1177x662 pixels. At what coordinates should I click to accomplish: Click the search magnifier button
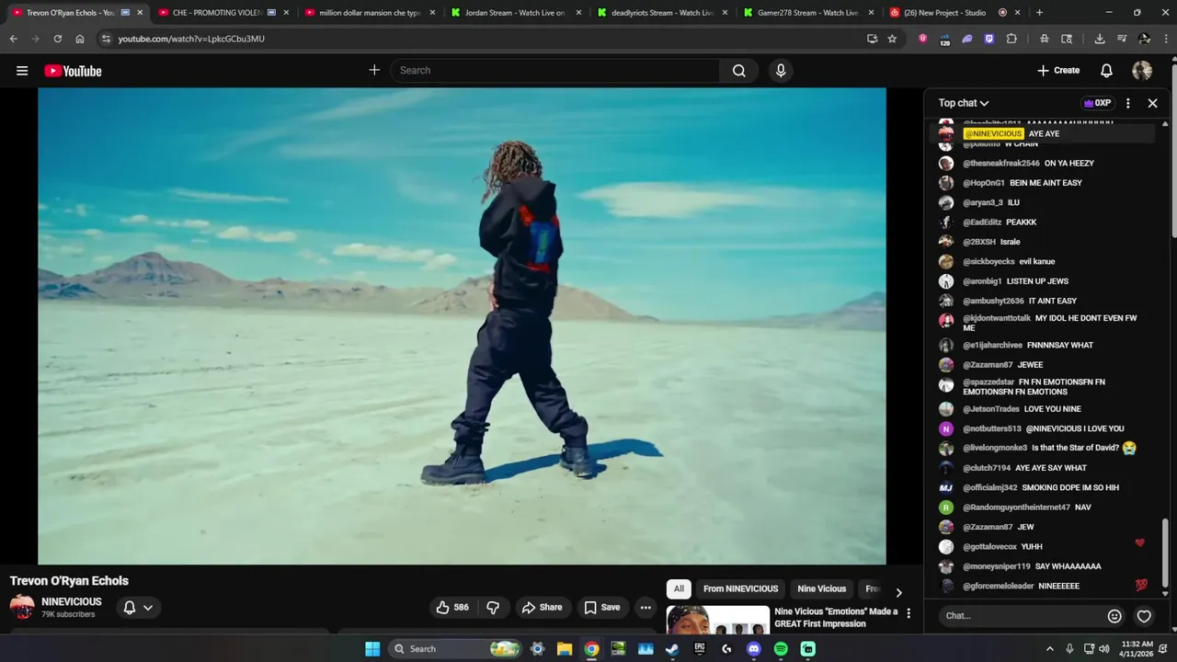[x=739, y=71]
